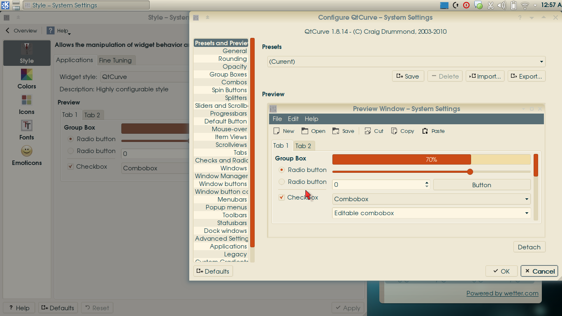The image size is (562, 316).
Task: Select second Radio button in QtCurve preview
Action: click(x=282, y=181)
